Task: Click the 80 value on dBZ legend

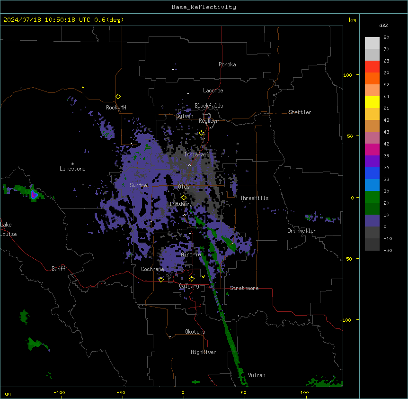Action: click(x=386, y=37)
